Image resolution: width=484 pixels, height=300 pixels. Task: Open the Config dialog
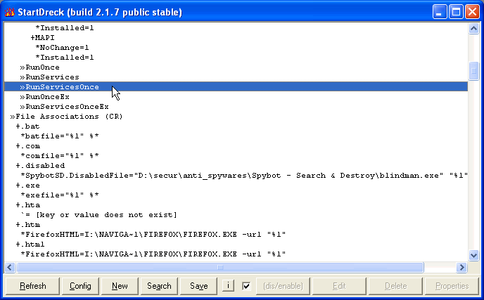[80, 286]
